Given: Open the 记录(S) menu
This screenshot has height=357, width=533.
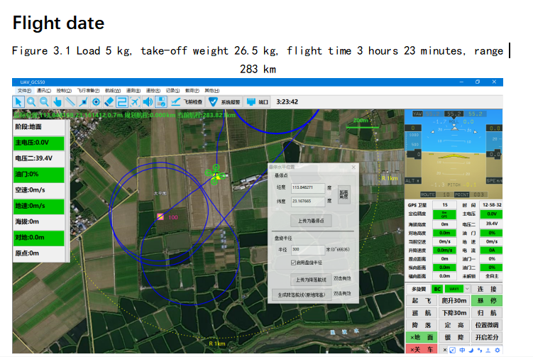Looking at the screenshot, I should tap(172, 91).
